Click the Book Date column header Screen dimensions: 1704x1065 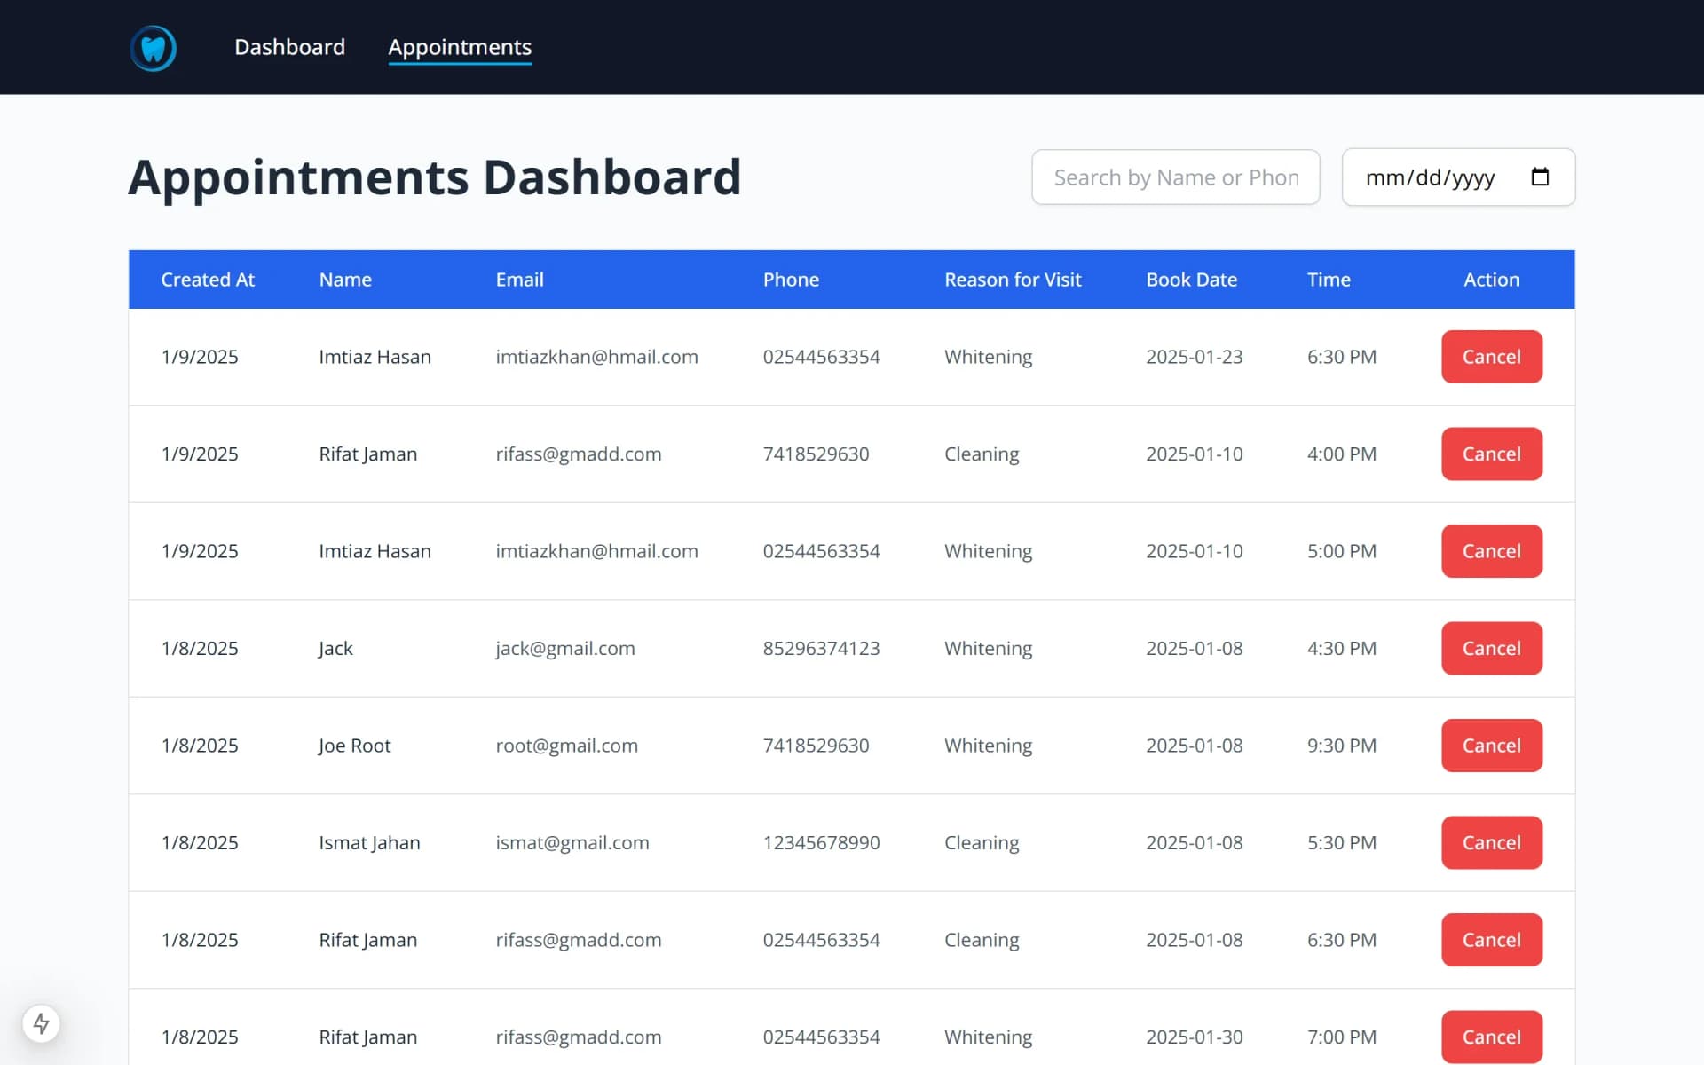point(1191,280)
